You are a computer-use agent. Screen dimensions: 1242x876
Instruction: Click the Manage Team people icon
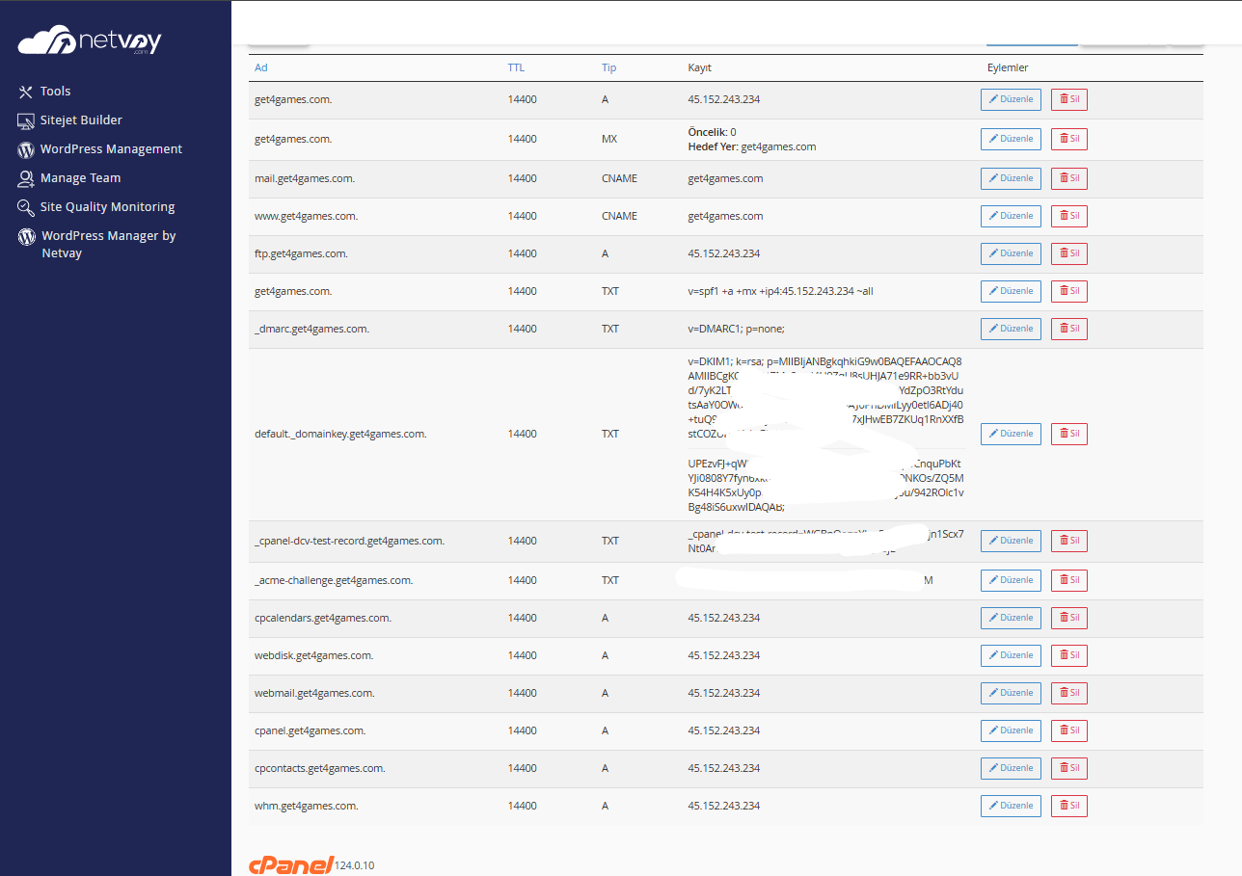pos(26,178)
